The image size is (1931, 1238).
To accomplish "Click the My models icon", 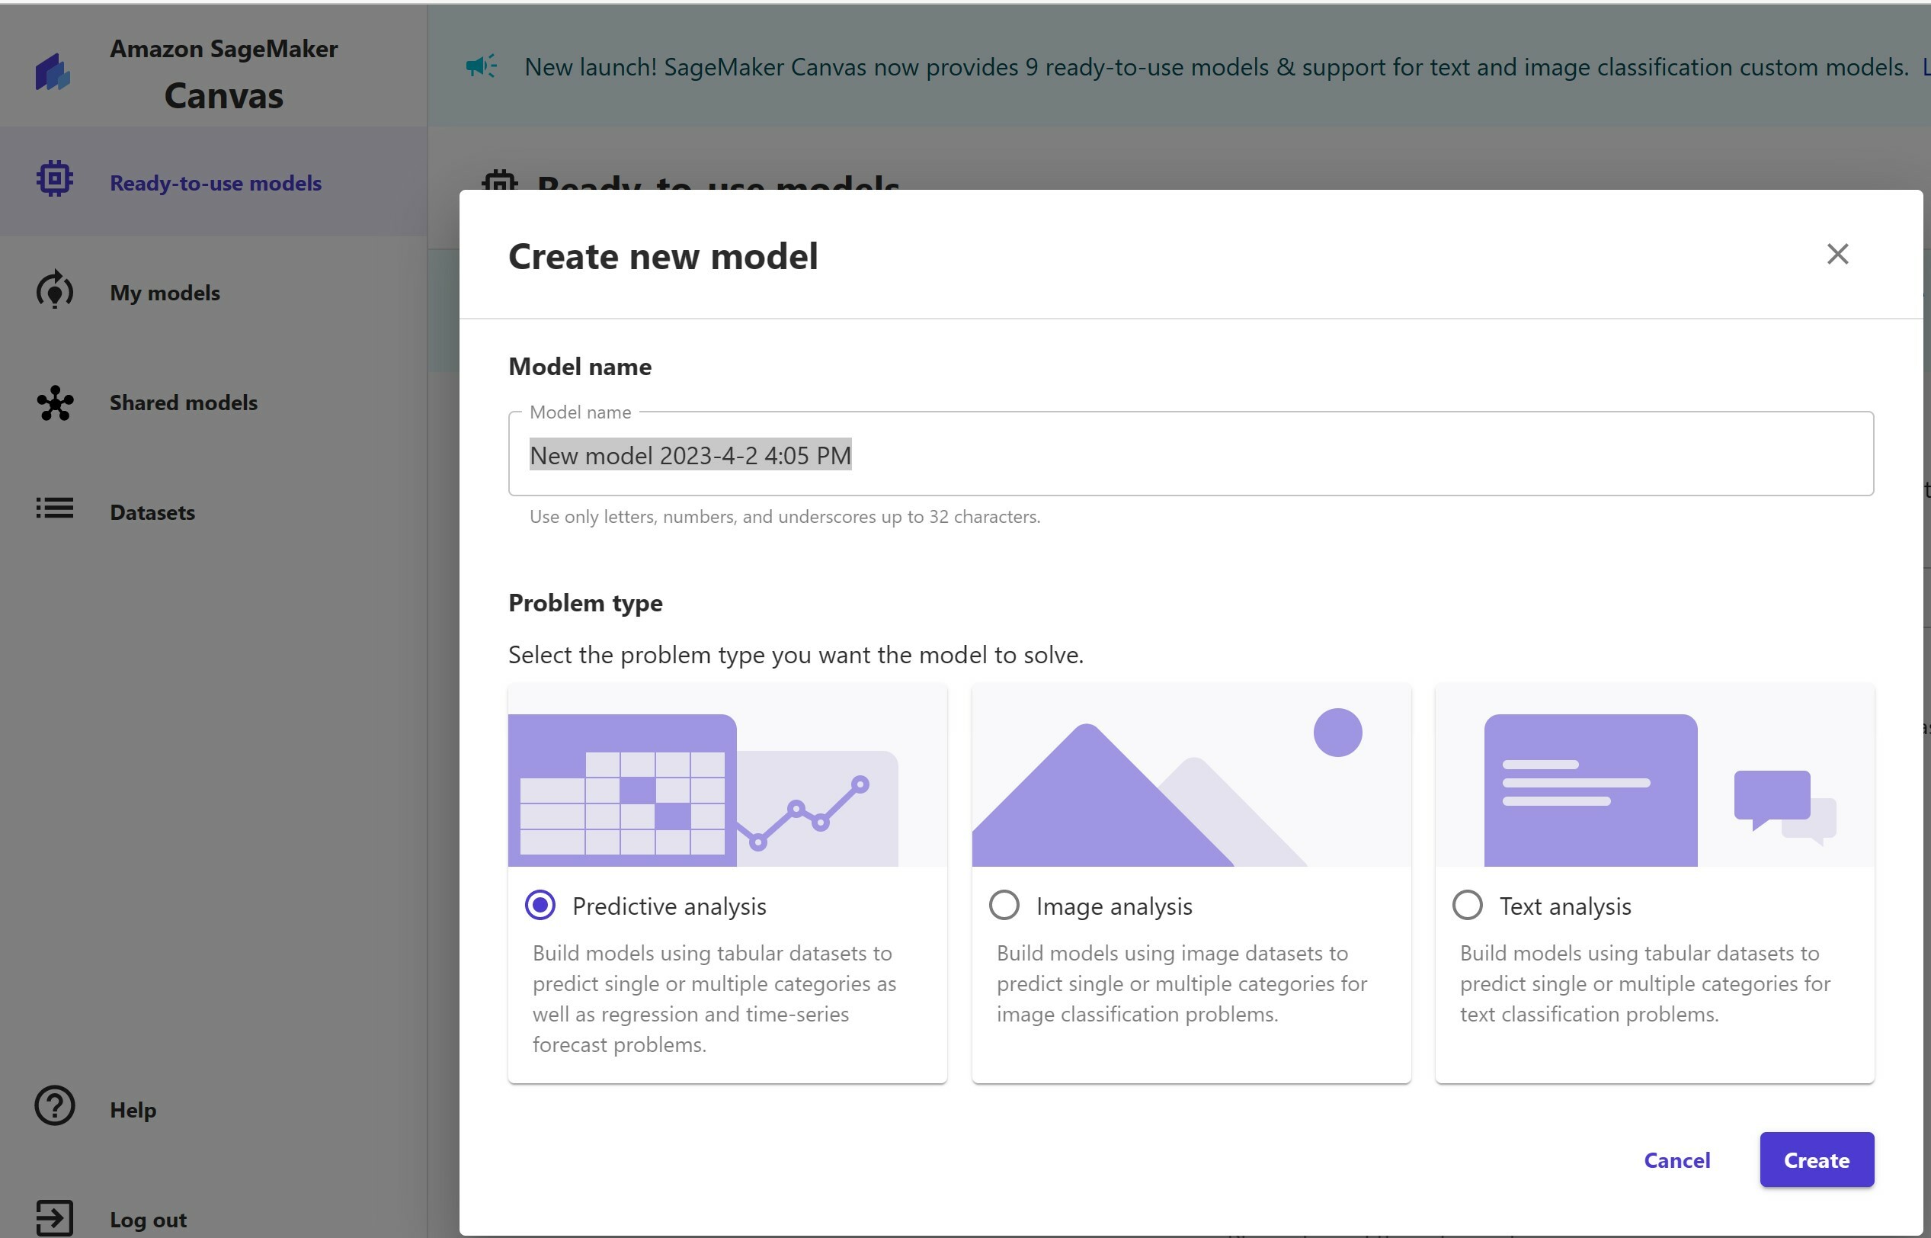I will point(55,291).
